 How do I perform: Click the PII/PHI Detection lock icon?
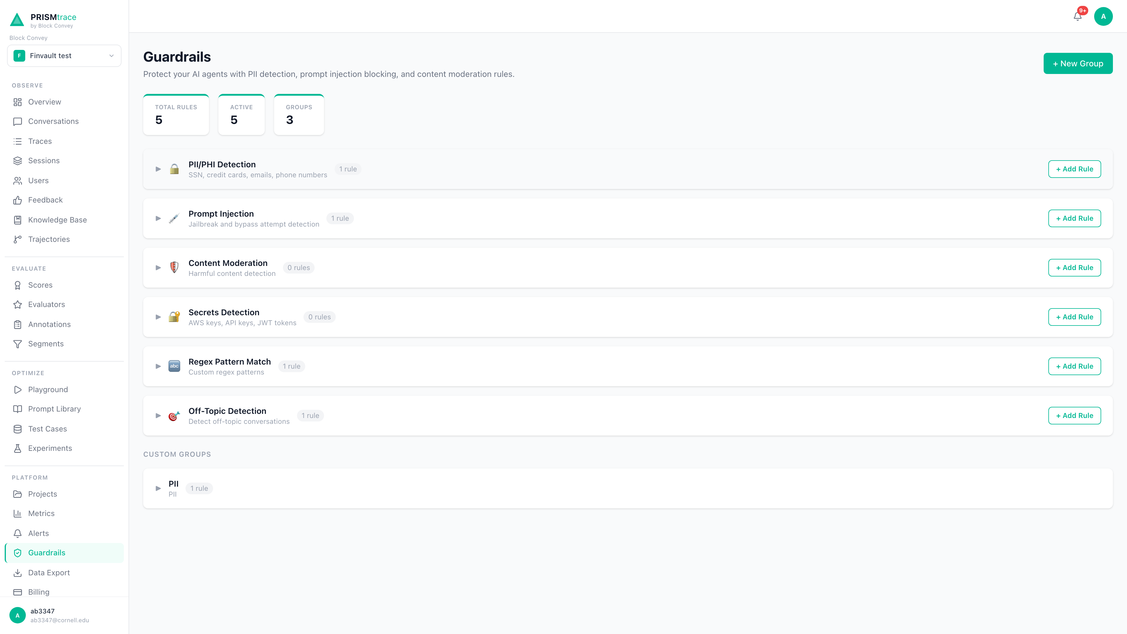(x=174, y=169)
